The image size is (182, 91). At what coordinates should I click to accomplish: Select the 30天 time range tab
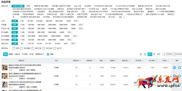point(158,54)
